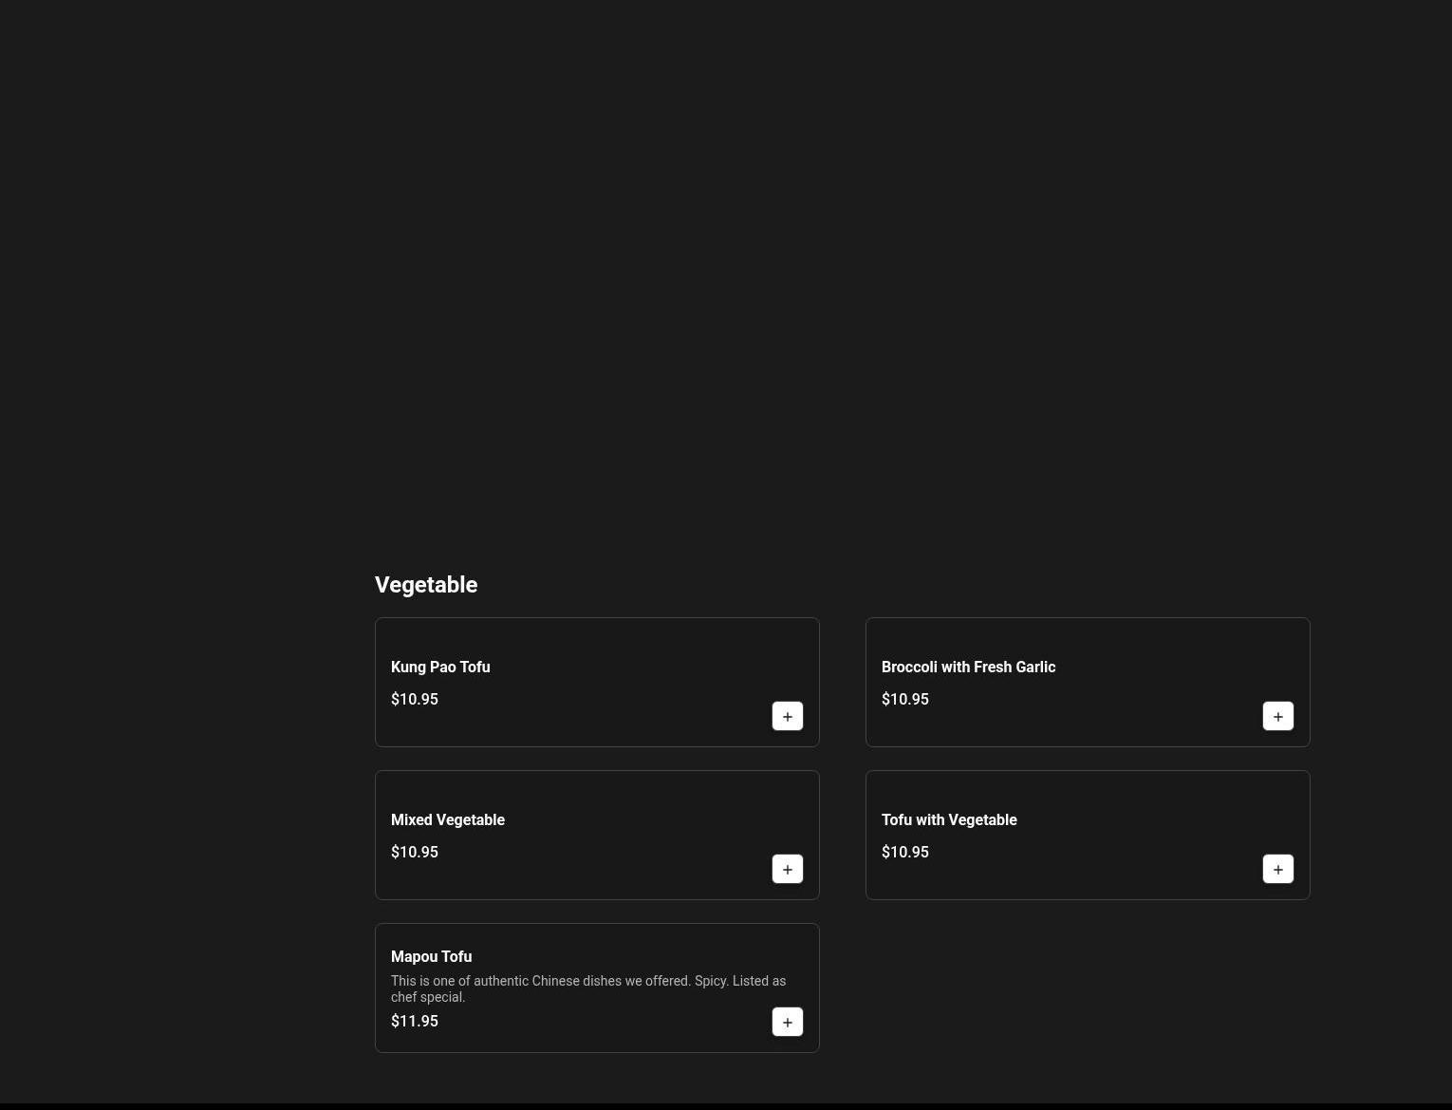Screen dimensions: 1452x1110
Task: Click plus button for Mapou Tofu
Action: 787,1022
